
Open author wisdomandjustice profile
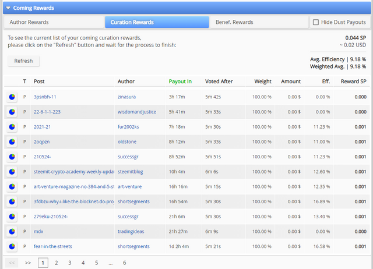point(137,112)
